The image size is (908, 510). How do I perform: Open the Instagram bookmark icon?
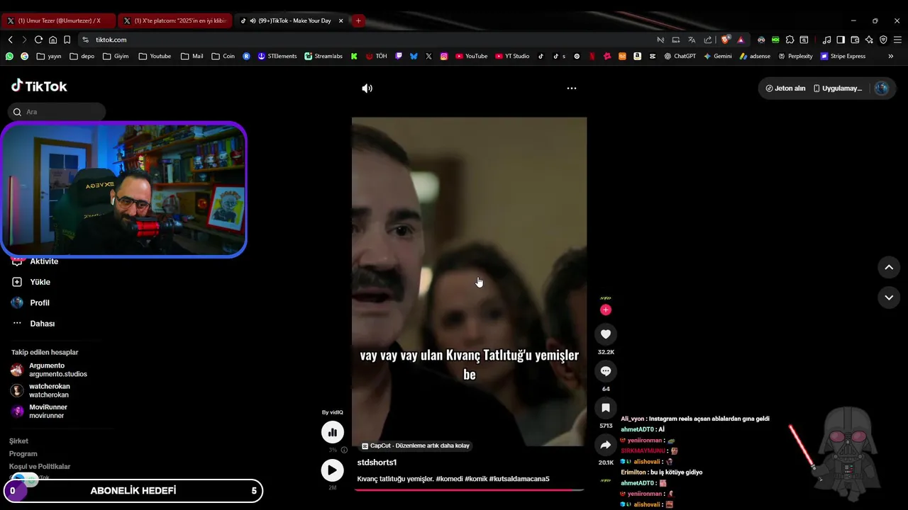pyautogui.click(x=444, y=56)
